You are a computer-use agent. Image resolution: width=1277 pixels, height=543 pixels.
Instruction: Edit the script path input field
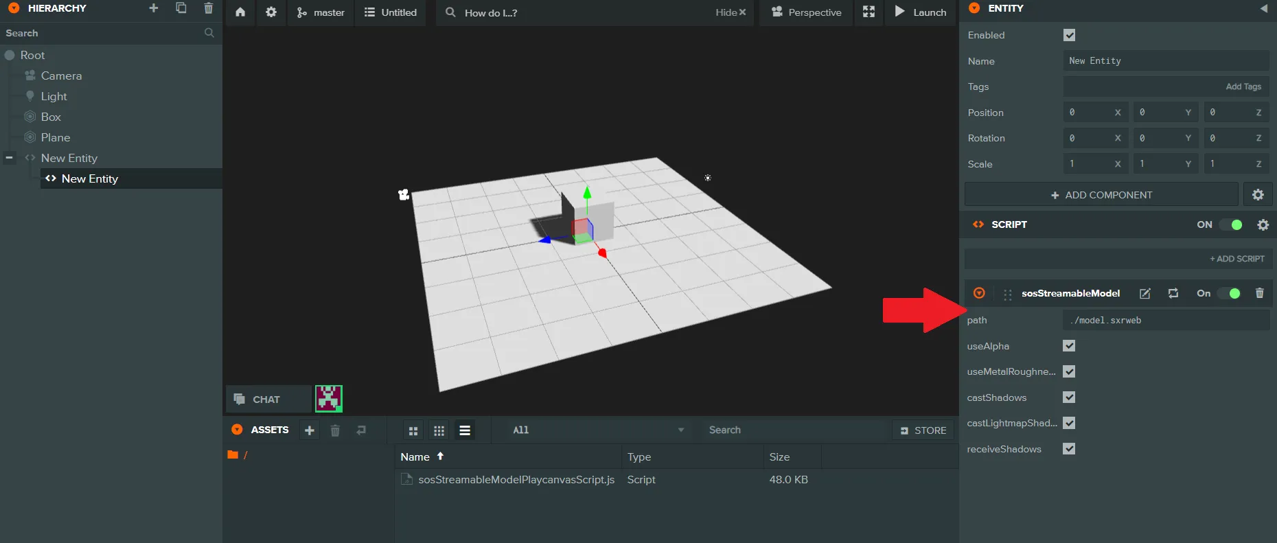(x=1166, y=321)
